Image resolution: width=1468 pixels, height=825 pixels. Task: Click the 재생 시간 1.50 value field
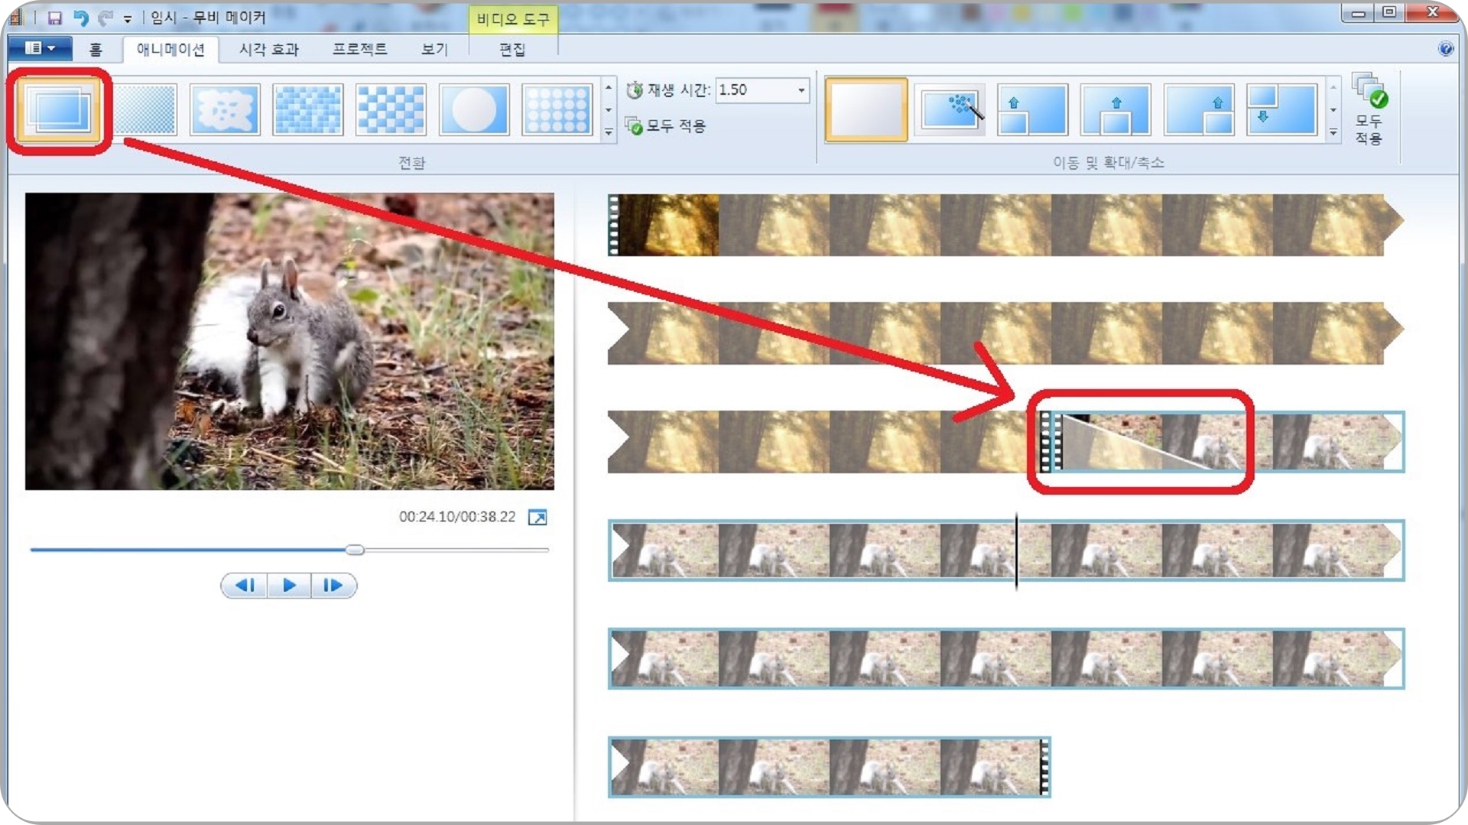click(x=755, y=90)
